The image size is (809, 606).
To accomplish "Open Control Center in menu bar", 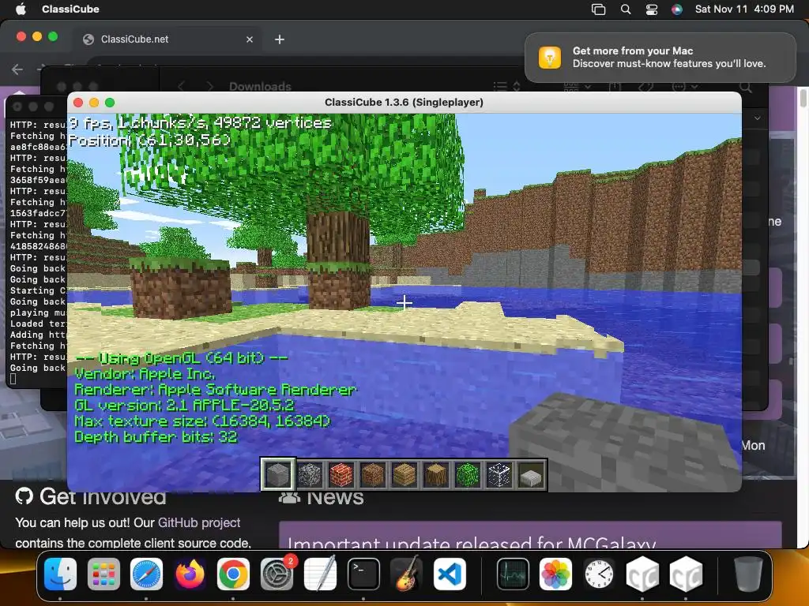I will tap(652, 9).
